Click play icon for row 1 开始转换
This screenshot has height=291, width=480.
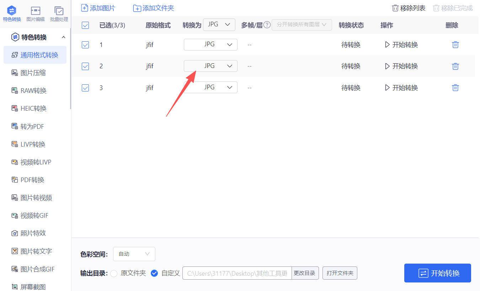[x=387, y=45]
